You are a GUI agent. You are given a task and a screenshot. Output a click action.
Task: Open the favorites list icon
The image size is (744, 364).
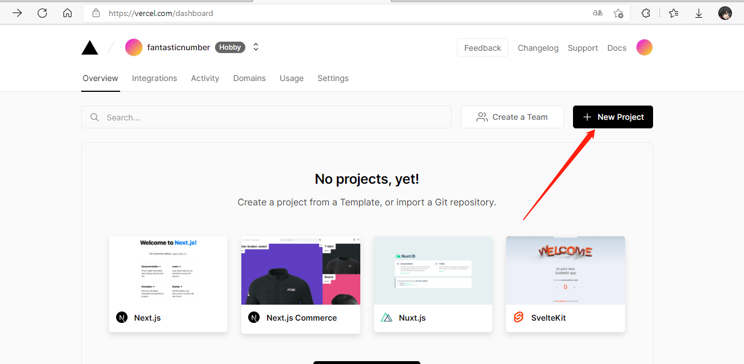[x=674, y=13]
